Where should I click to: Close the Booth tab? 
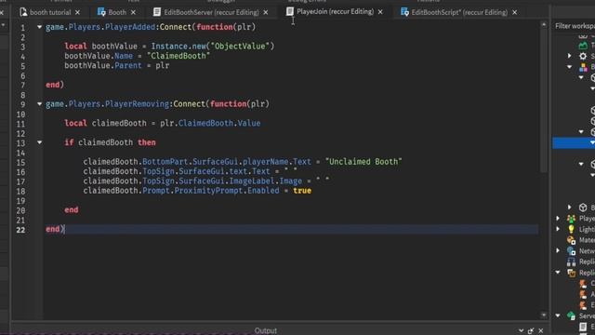(133, 12)
